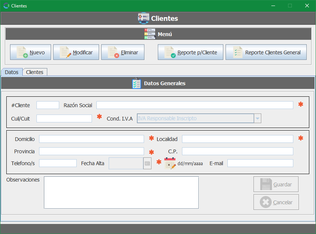Click the Reporte Clientes General checklist icon
316x234 pixels.
(237, 52)
